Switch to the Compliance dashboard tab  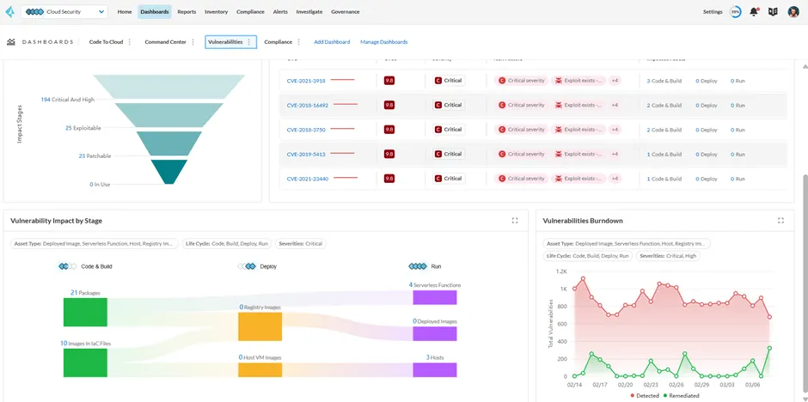pyautogui.click(x=279, y=42)
